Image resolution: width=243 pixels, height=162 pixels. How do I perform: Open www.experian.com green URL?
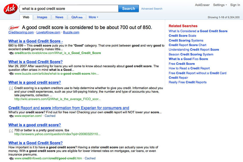click(28, 116)
